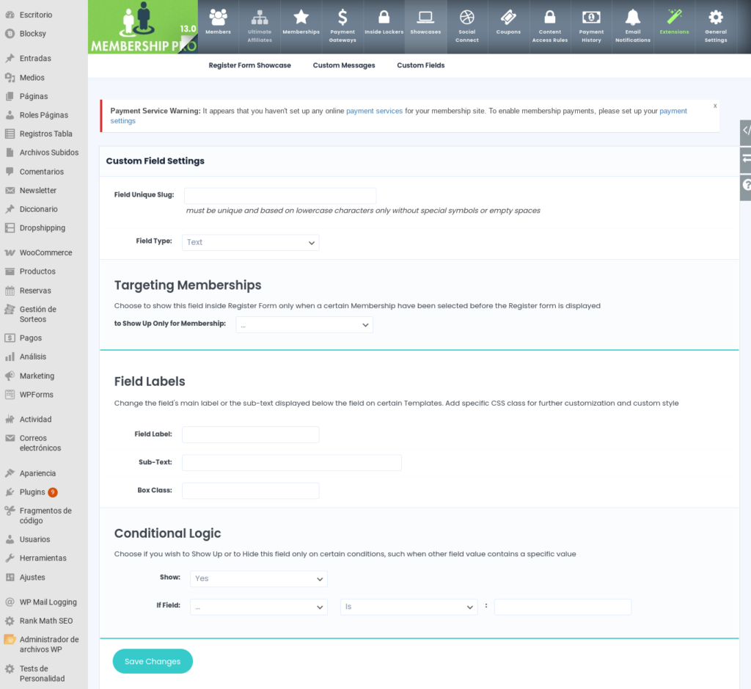
Task: Open the Show dropdown set to Yes
Action: 259,579
